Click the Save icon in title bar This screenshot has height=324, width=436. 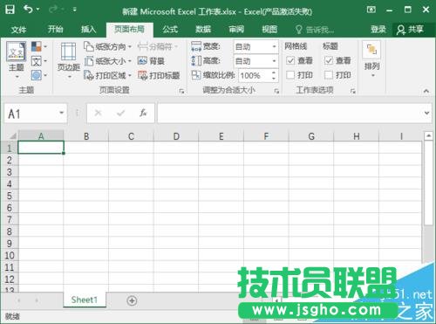(10, 10)
